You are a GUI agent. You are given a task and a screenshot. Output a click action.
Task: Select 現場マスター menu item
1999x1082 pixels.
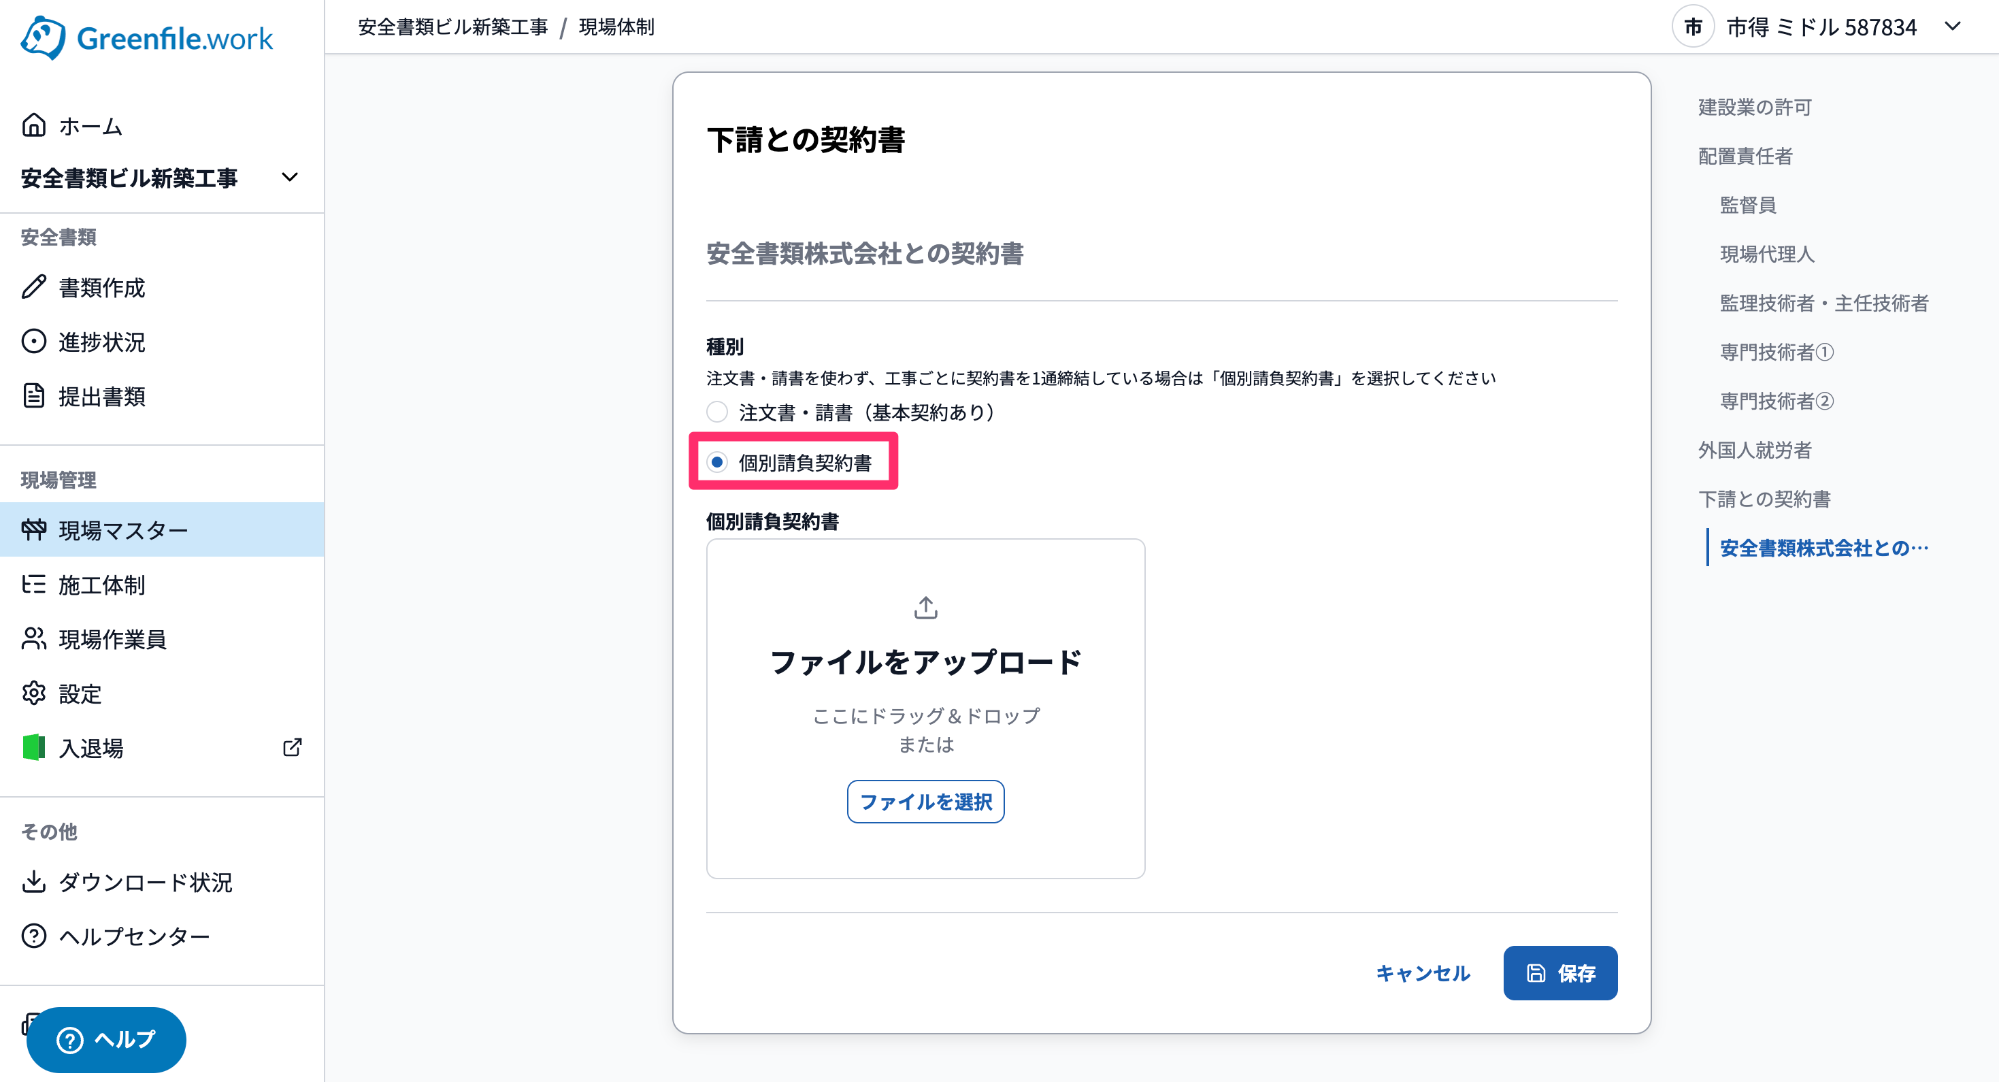161,530
